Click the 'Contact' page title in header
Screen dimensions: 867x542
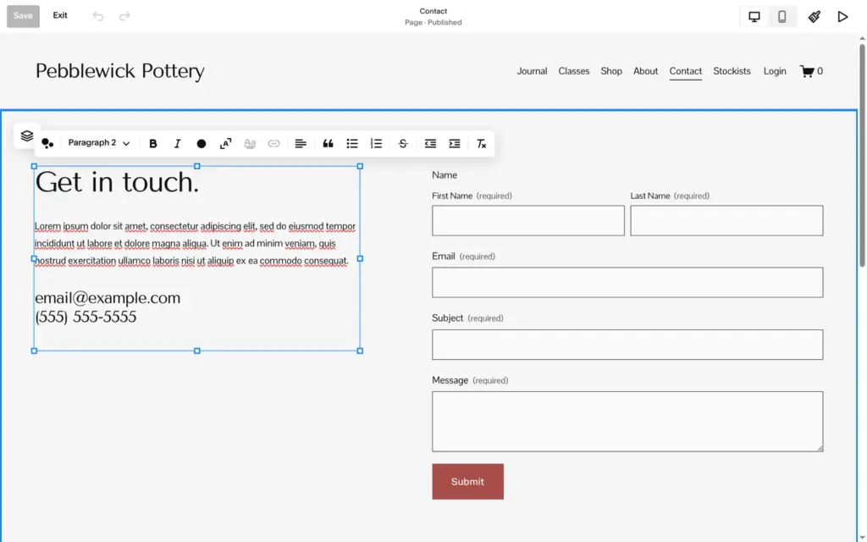[433, 11]
